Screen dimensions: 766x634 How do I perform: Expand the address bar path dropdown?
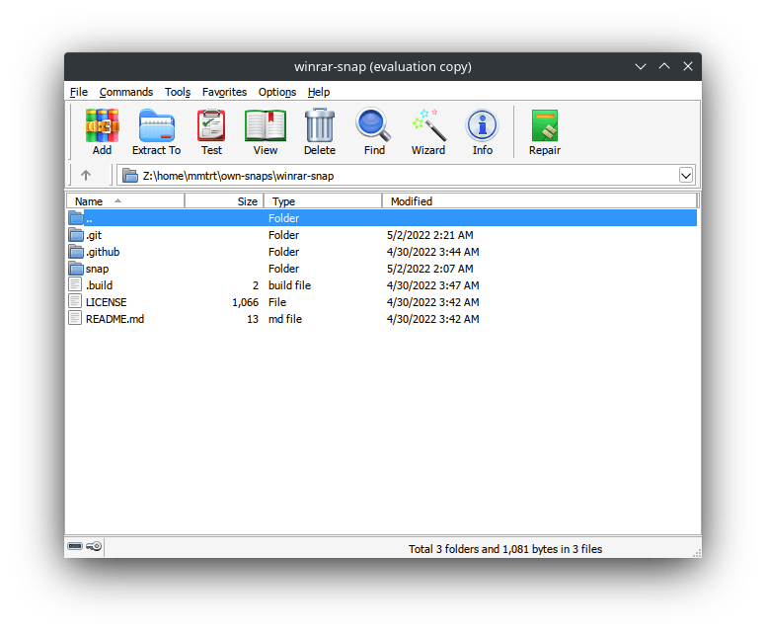(x=686, y=175)
